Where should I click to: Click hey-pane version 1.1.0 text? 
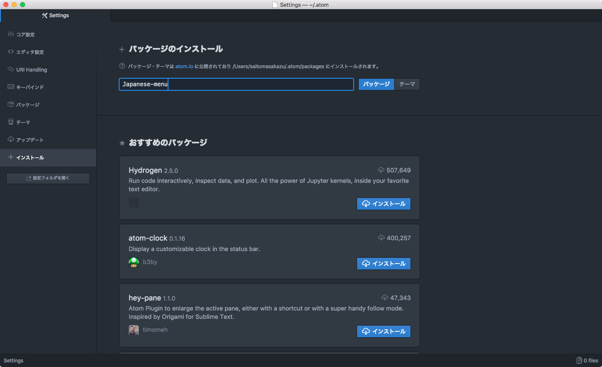click(169, 298)
